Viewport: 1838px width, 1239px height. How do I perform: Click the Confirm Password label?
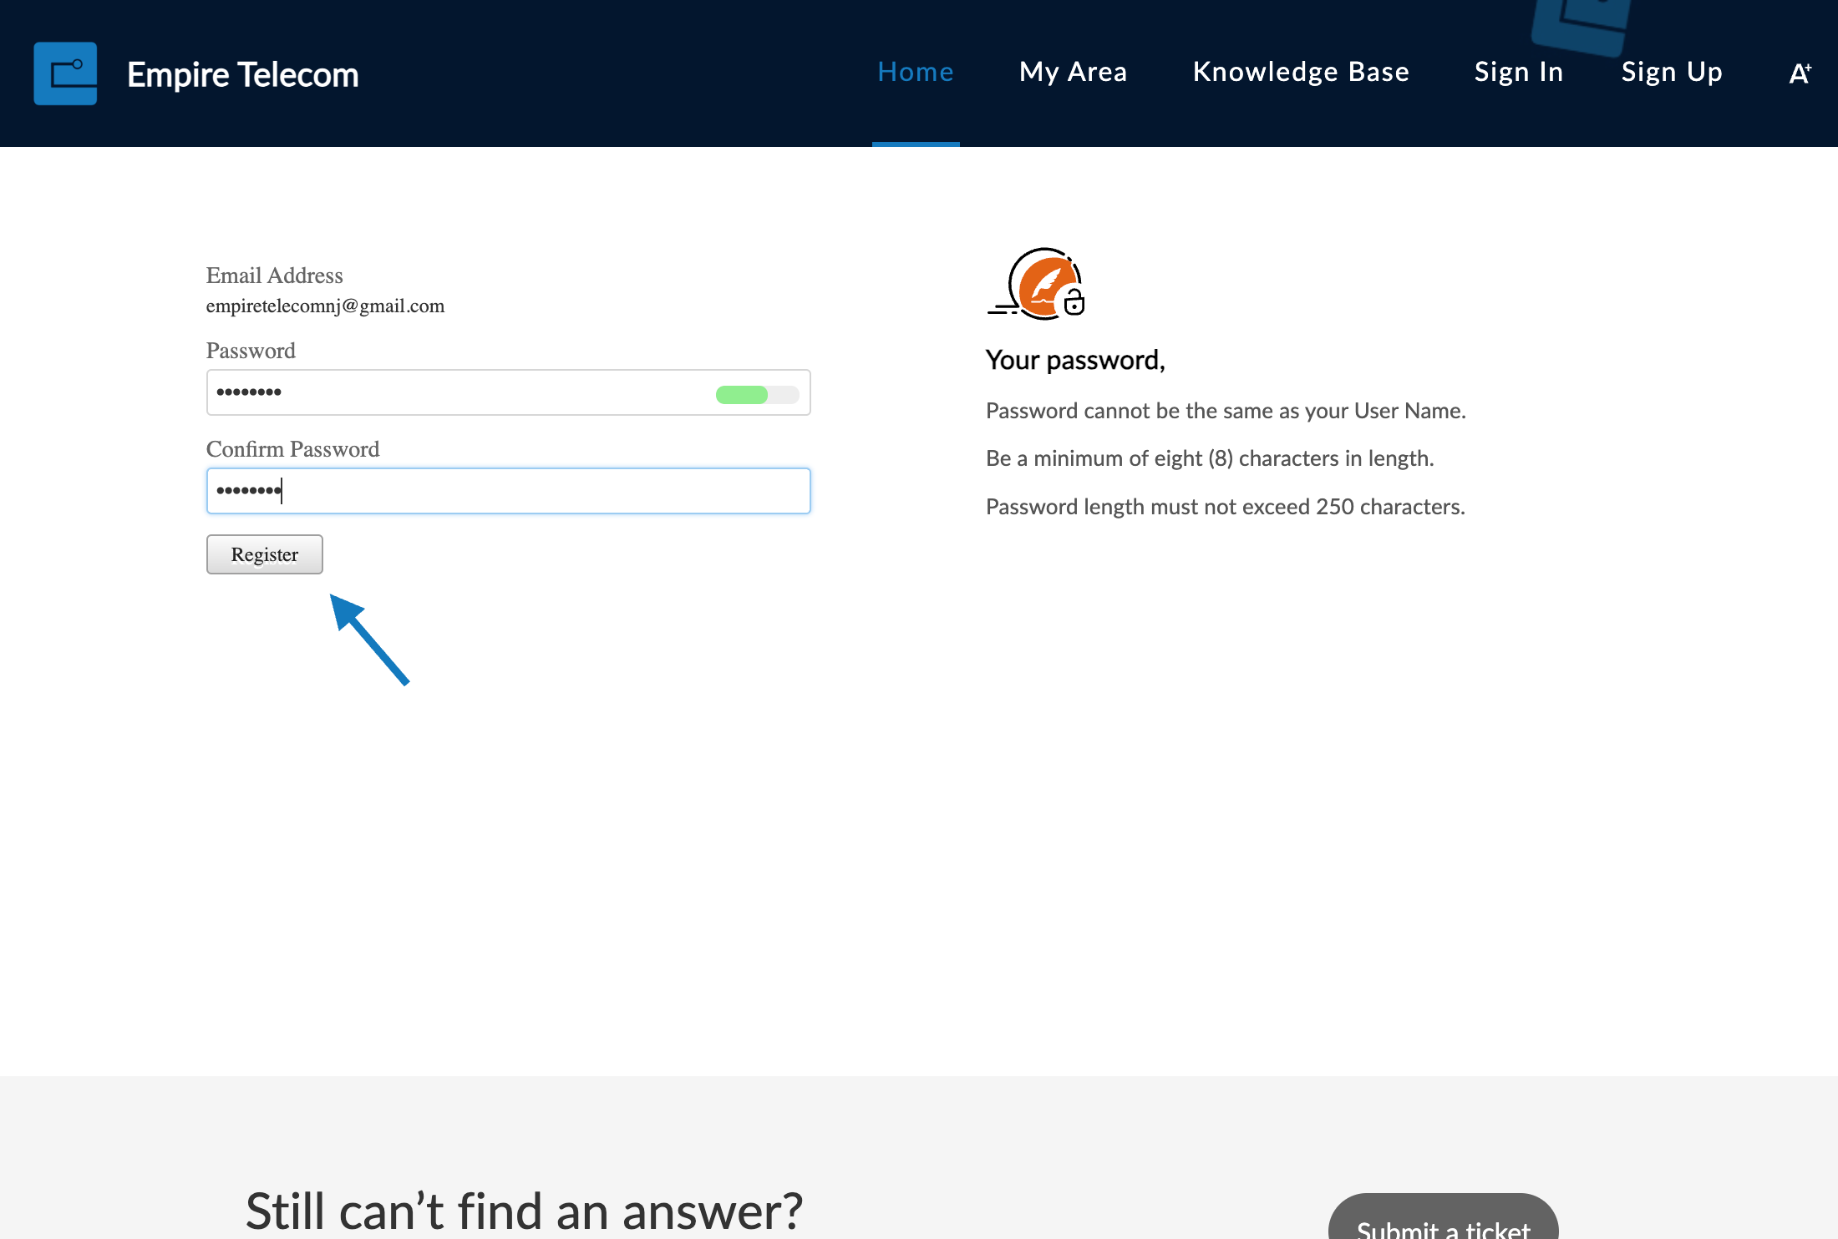pyautogui.click(x=293, y=449)
